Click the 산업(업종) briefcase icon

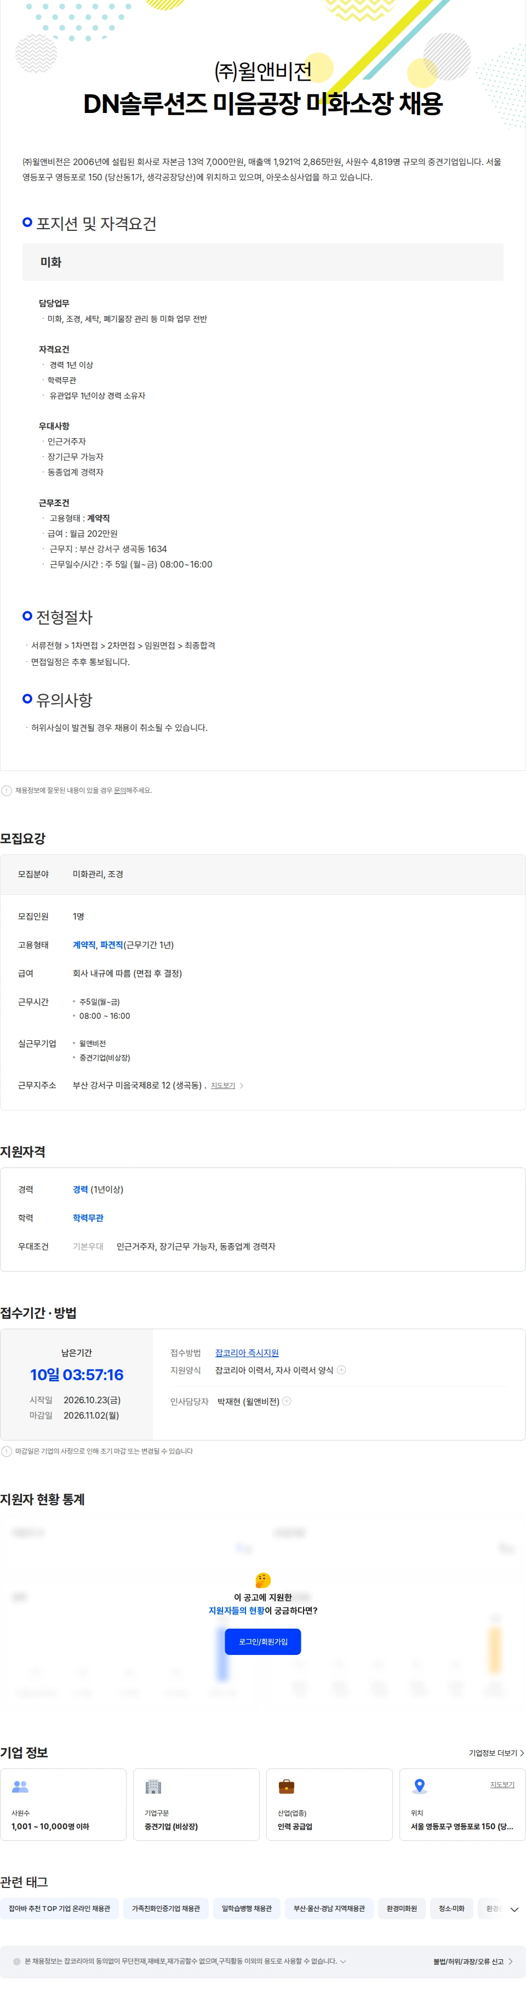(x=287, y=1787)
